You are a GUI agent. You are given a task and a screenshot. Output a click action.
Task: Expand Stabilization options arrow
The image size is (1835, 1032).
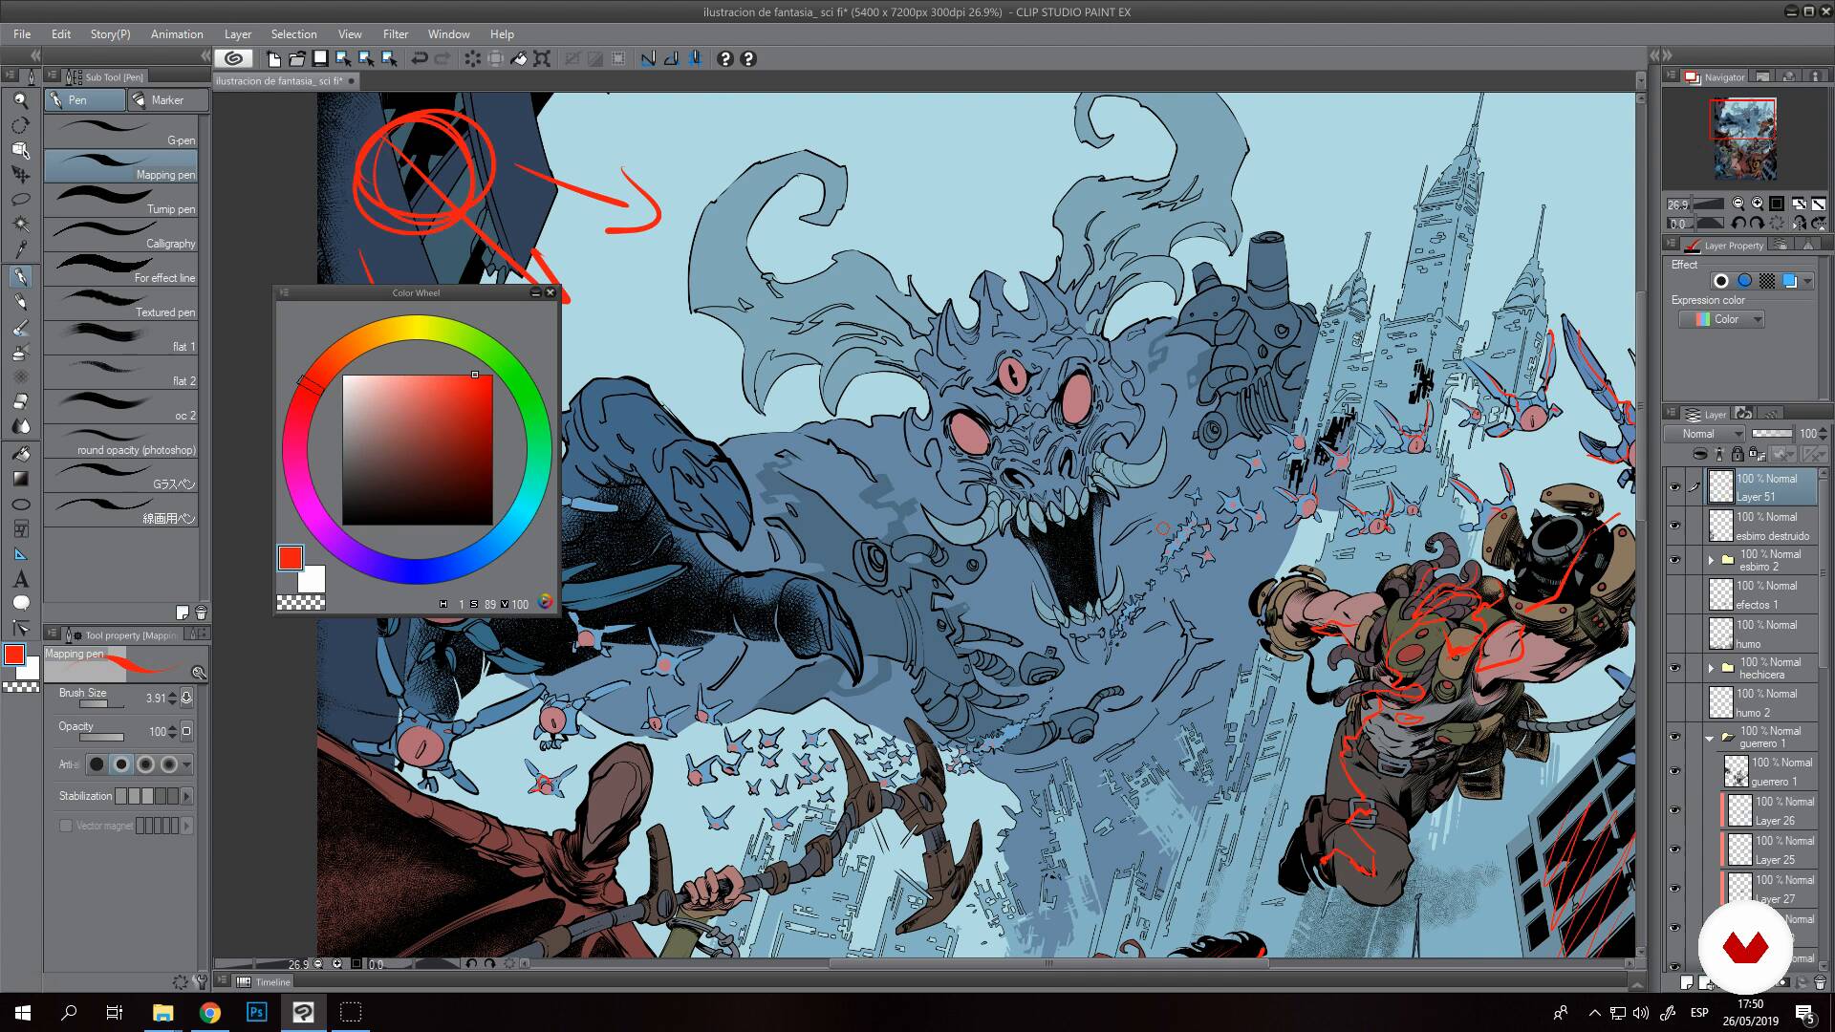click(186, 796)
